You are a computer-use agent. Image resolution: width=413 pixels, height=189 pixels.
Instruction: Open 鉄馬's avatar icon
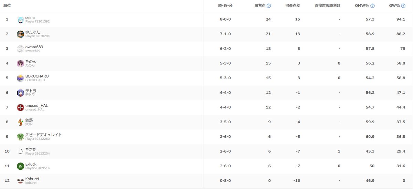tap(21, 122)
